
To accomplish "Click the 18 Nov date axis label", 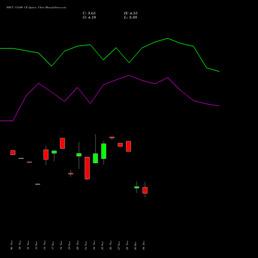I will point(61,245).
